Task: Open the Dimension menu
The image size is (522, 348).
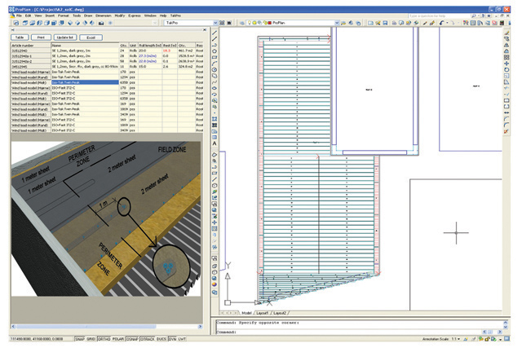Action: point(104,15)
